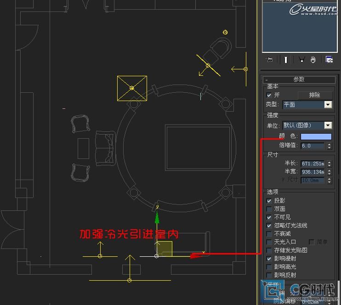
Task: Toggle the 不可见 (invisible) checkbox
Action: tap(269, 217)
